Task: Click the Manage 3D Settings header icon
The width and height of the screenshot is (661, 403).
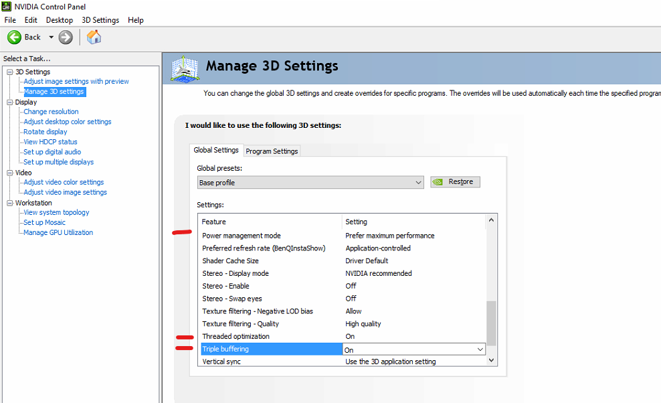Action: click(x=185, y=68)
